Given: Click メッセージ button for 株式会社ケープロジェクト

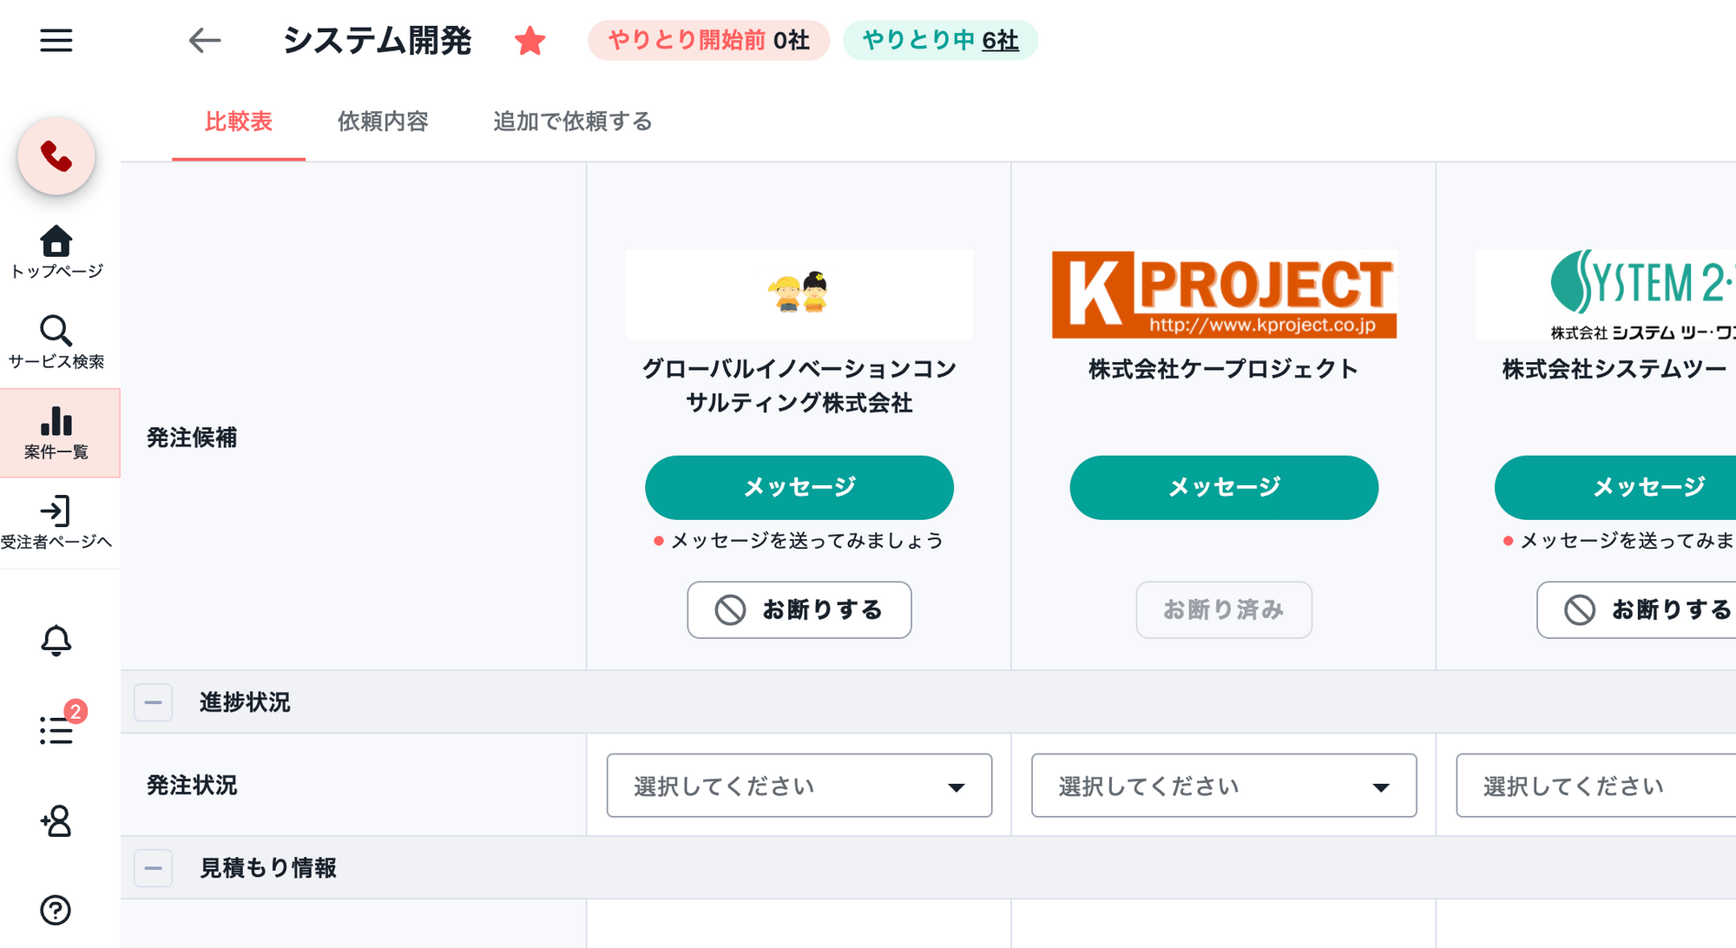Looking at the screenshot, I should coord(1223,488).
